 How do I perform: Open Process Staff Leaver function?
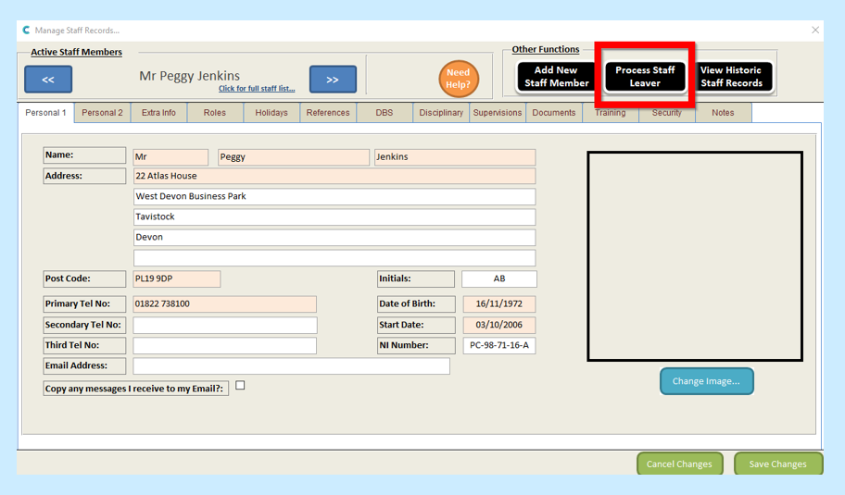point(645,77)
